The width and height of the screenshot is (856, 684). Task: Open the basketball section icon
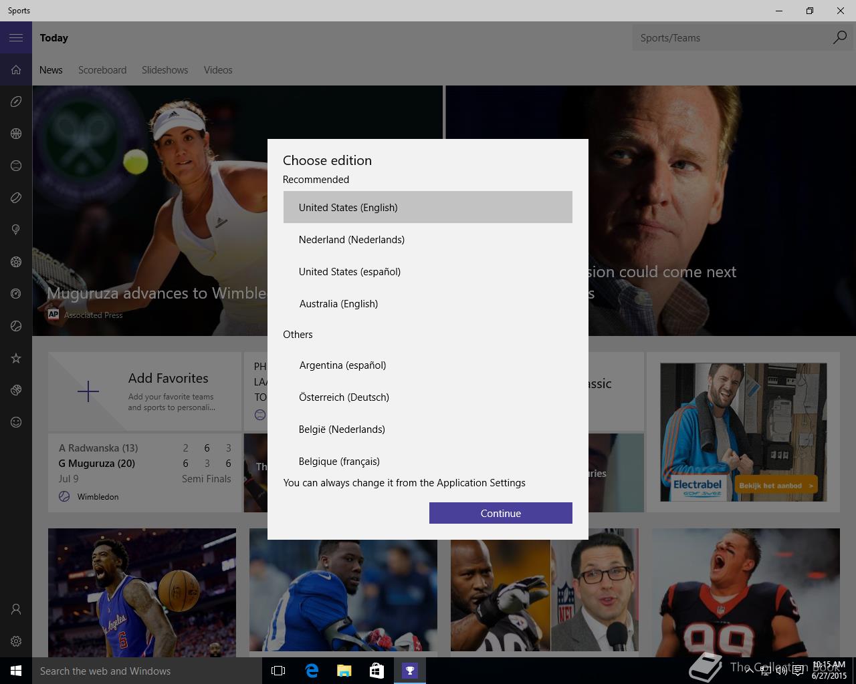pos(16,134)
